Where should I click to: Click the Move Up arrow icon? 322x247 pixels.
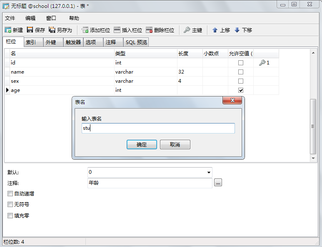click(x=215, y=30)
